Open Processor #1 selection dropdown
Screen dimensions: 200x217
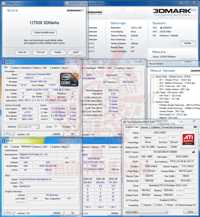click(29, 127)
